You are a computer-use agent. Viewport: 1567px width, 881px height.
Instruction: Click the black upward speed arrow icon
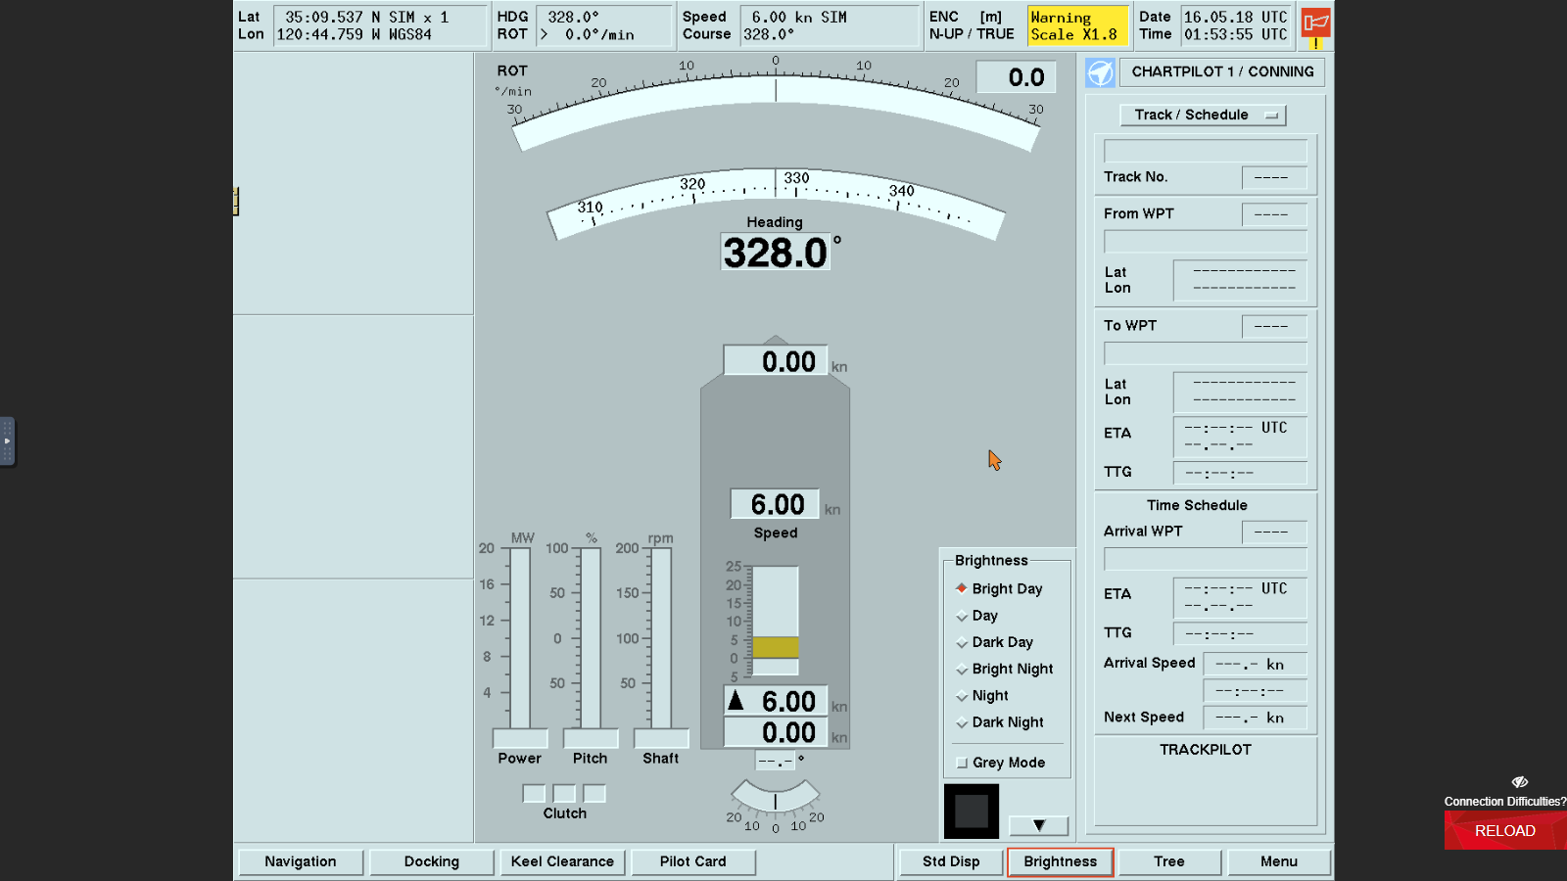pyautogui.click(x=736, y=700)
